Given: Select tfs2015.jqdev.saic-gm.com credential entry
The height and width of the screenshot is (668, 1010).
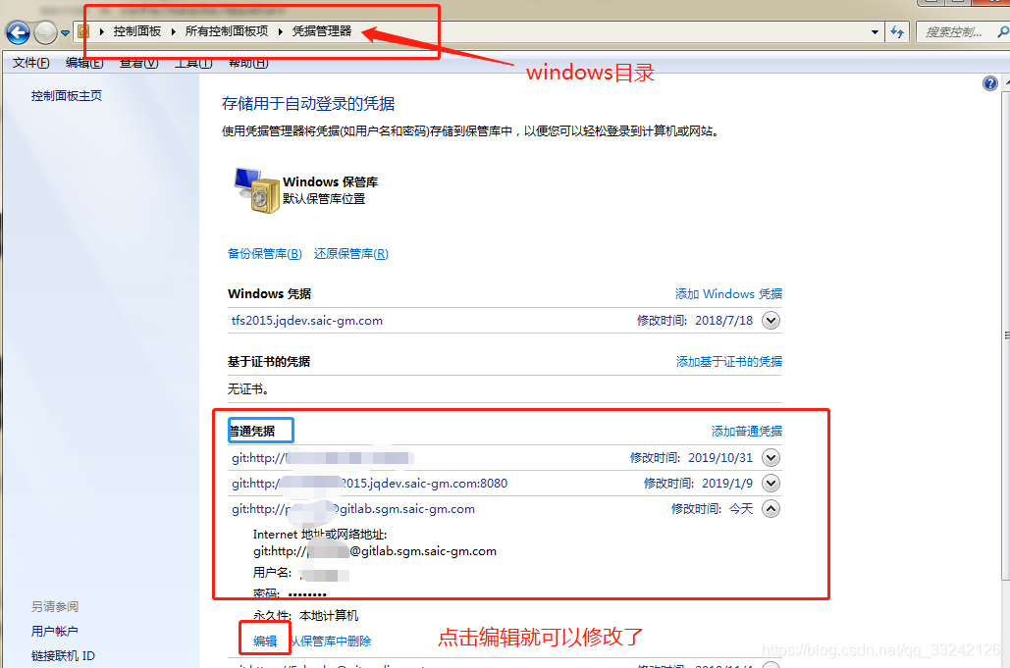Looking at the screenshot, I should tap(306, 321).
